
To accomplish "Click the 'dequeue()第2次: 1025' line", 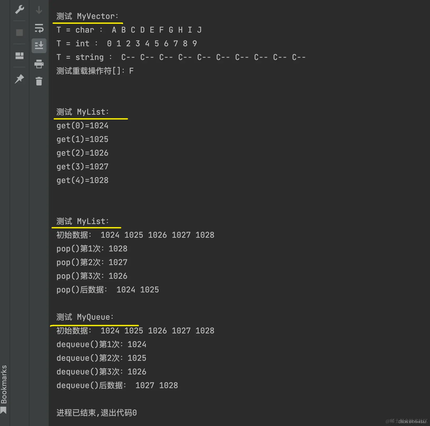I will pyautogui.click(x=101, y=358).
